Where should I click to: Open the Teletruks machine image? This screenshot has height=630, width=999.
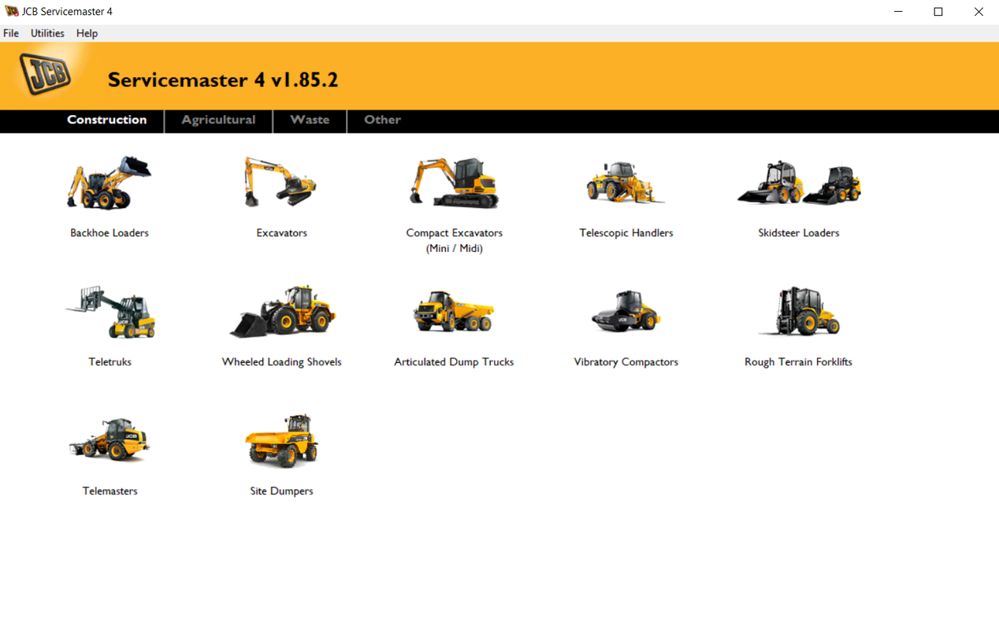click(x=110, y=312)
